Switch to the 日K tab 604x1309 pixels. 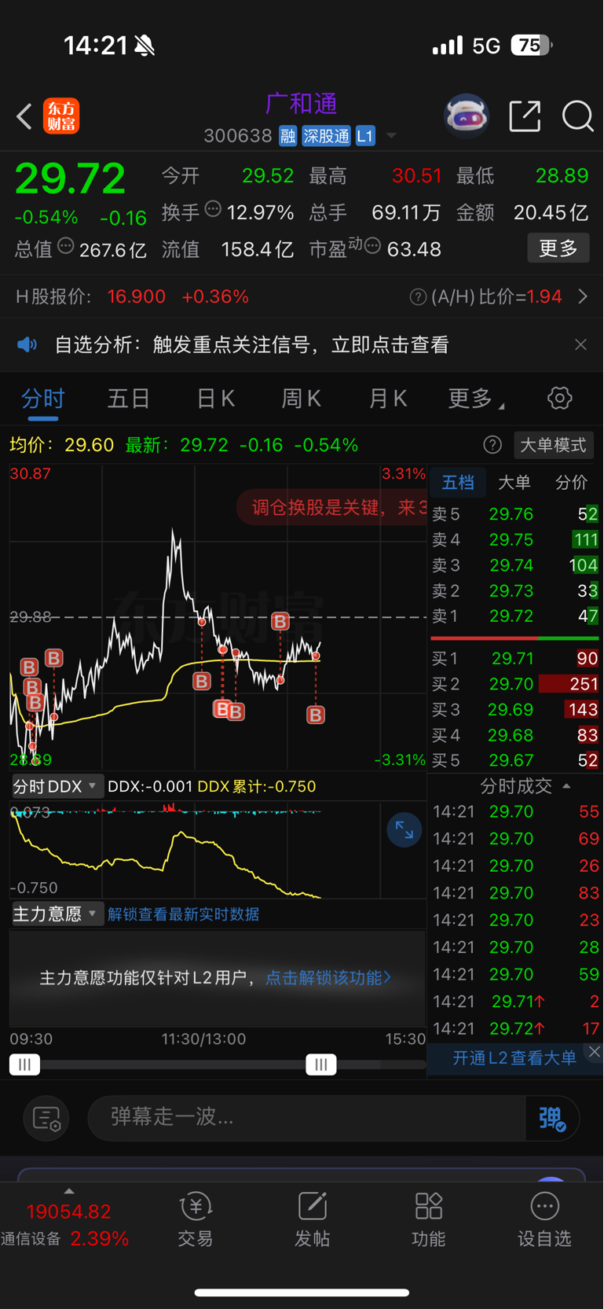[x=215, y=399]
